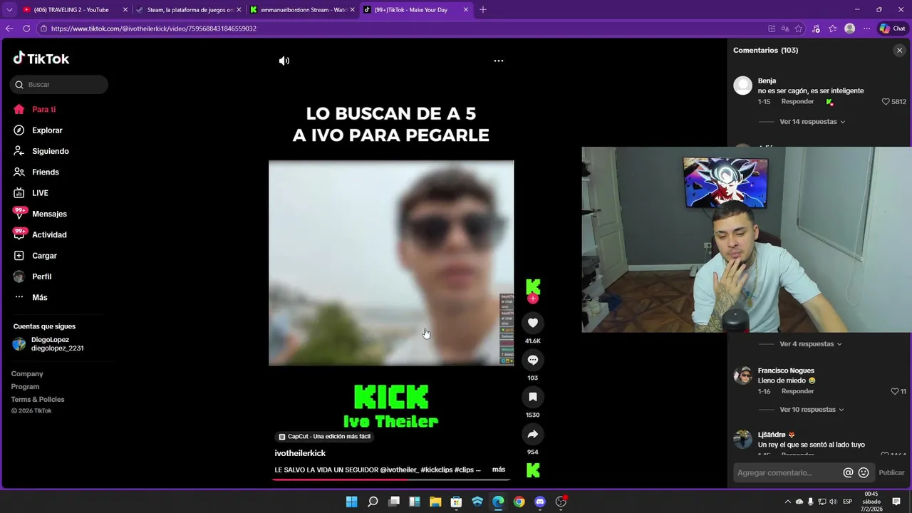Image resolution: width=912 pixels, height=513 pixels.
Task: Open the video's three-dot options menu
Action: tap(499, 61)
